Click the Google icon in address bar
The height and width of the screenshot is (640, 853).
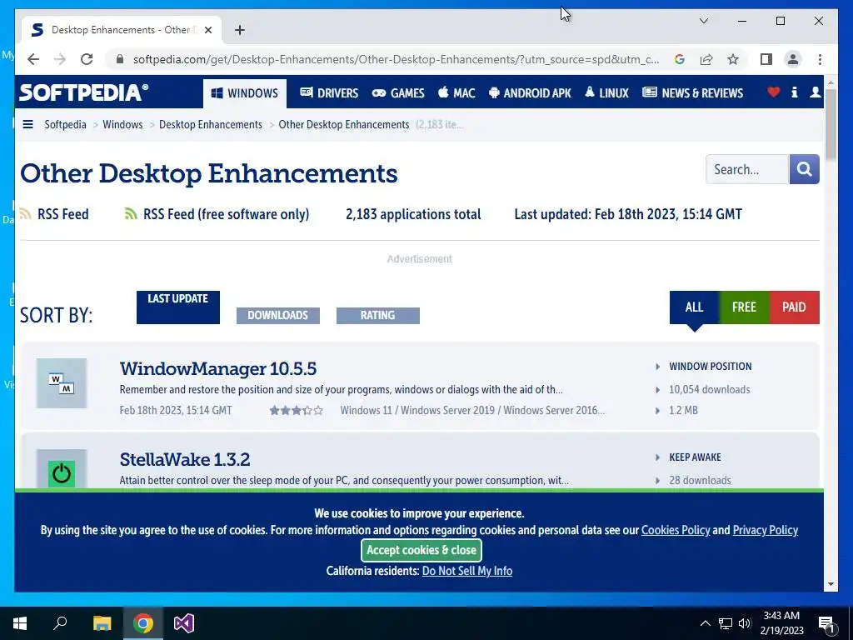680,59
